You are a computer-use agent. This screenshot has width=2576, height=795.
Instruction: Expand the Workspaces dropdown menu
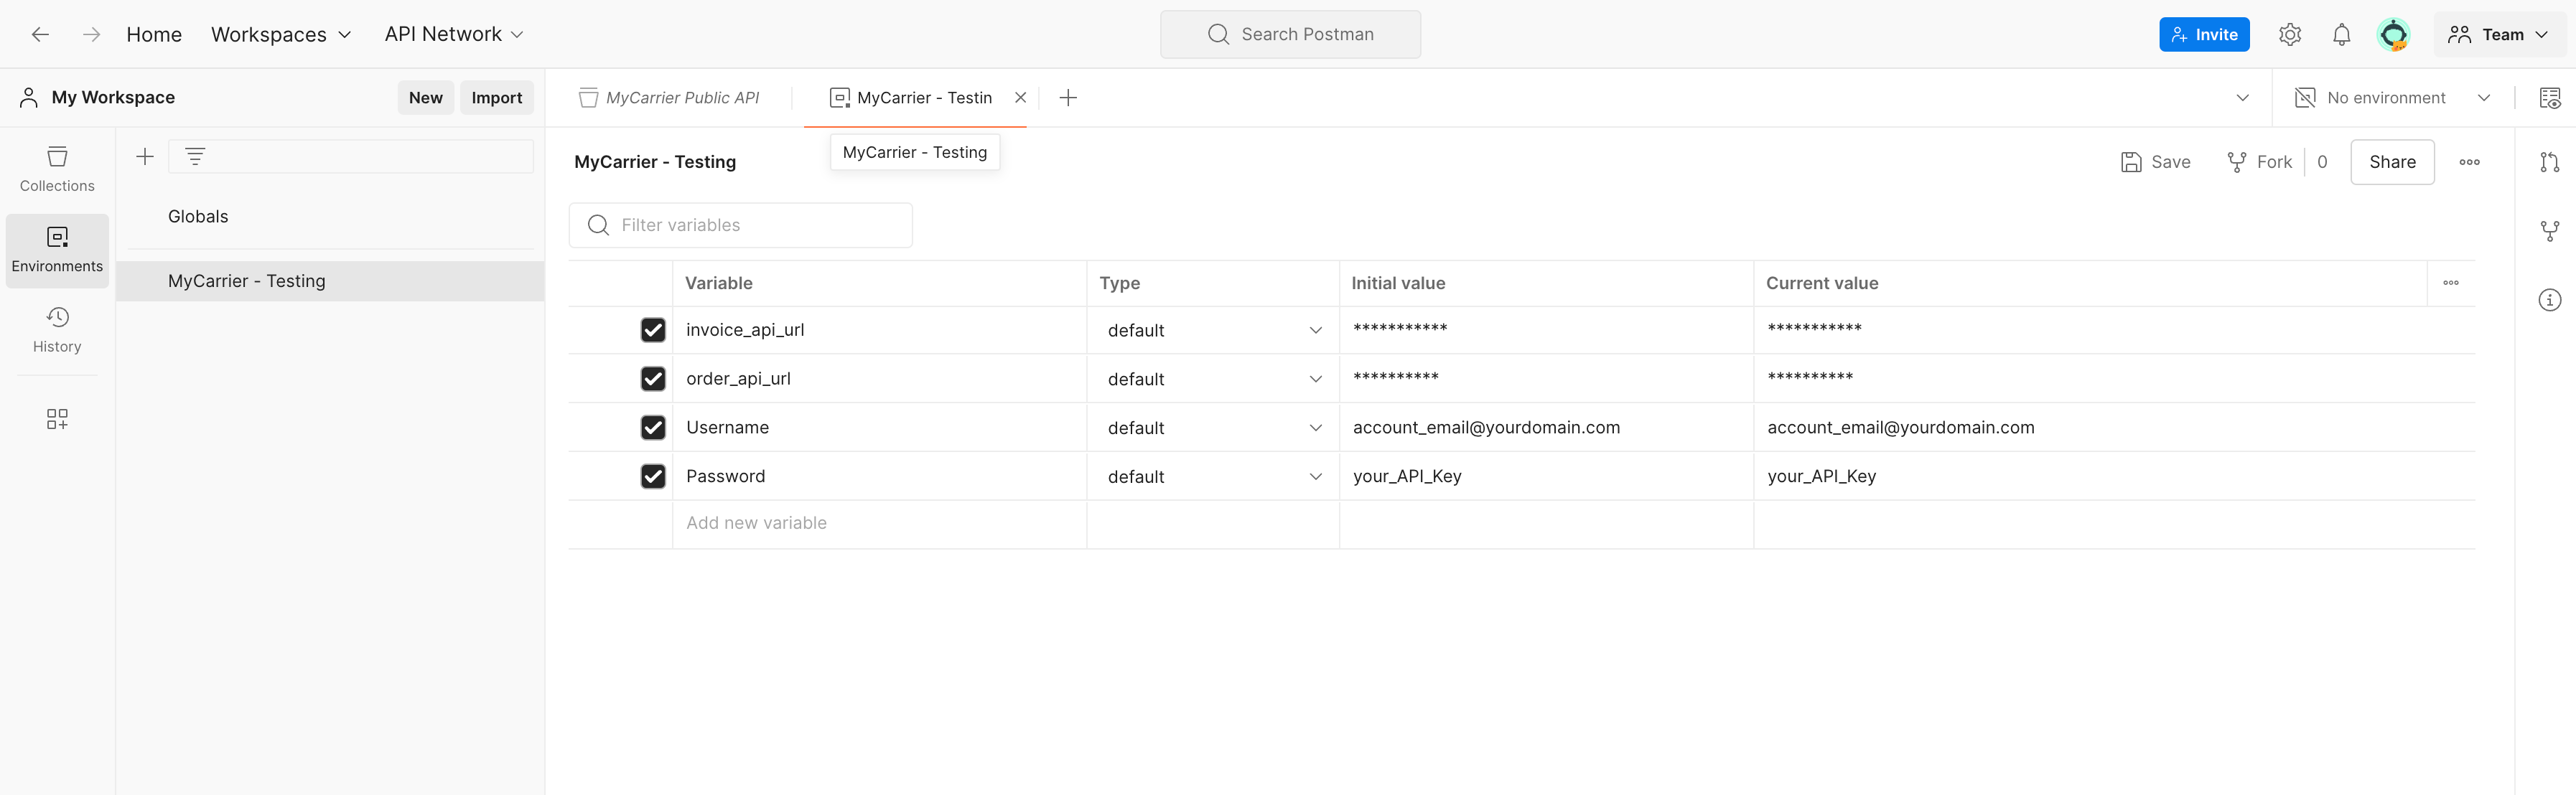tap(281, 35)
